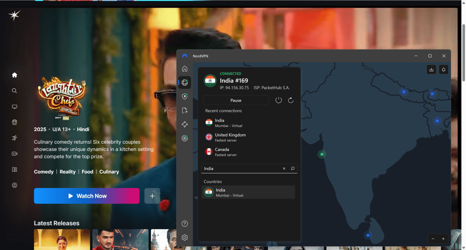
Task: Click the Nepal server map marker
Action: pyautogui.click(x=404, y=92)
